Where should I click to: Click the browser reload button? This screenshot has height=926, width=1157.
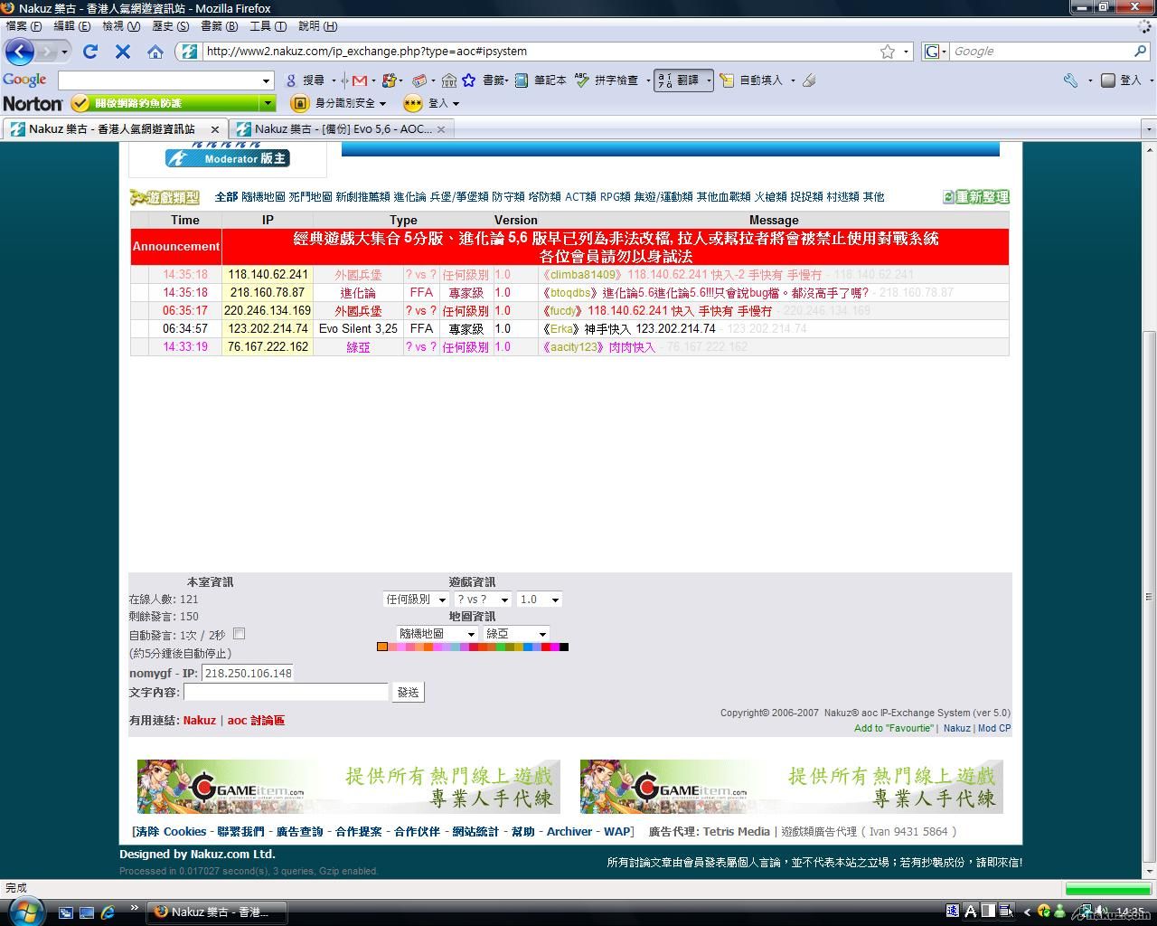(89, 52)
